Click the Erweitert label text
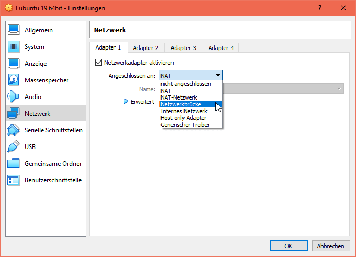 pos(142,102)
